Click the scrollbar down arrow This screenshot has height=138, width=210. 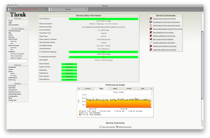click(202, 126)
